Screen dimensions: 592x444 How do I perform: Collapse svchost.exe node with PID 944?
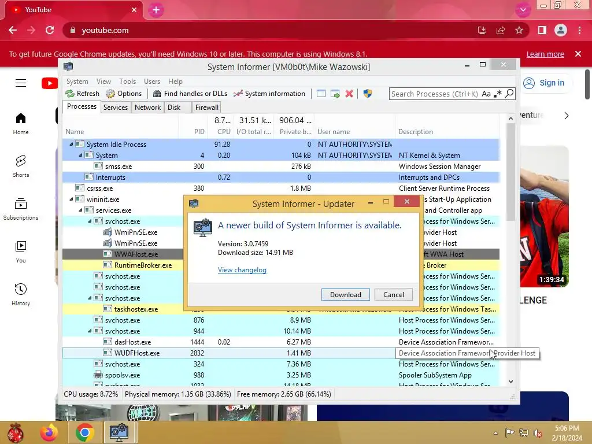click(x=90, y=331)
